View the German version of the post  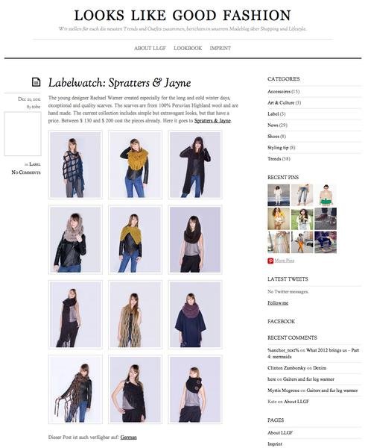point(129,437)
